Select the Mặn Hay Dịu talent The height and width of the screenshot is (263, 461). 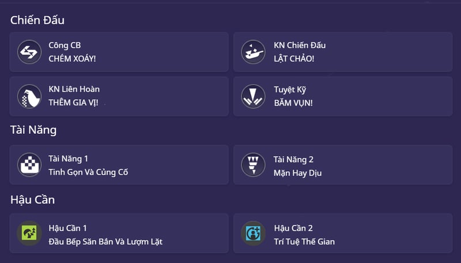pyautogui.click(x=297, y=172)
